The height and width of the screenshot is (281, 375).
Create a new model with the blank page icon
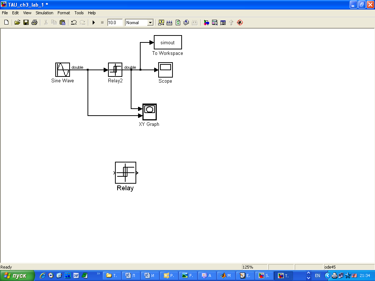[x=7, y=22]
